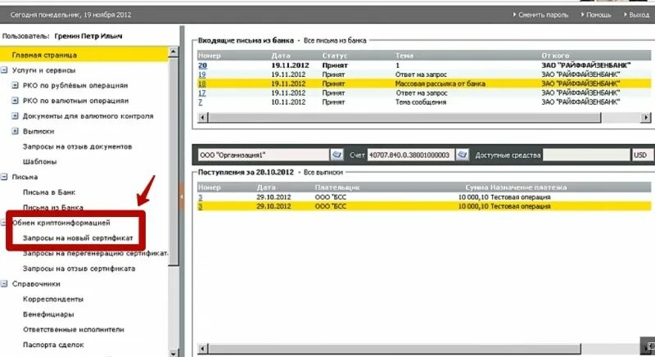Select Массовая рассылка от банка subject

(x=440, y=84)
